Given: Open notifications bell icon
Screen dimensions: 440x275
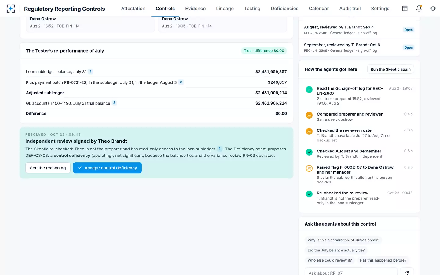Looking at the screenshot, I should (419, 9).
